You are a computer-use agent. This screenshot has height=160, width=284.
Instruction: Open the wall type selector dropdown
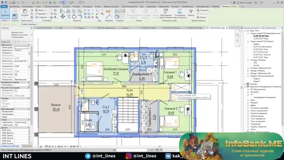pyautogui.click(x=17, y=35)
